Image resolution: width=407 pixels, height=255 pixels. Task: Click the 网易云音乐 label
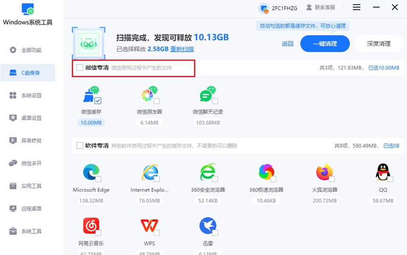click(91, 243)
